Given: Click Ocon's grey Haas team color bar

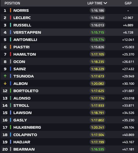Looking at the screenshot, I should pos(10,62).
